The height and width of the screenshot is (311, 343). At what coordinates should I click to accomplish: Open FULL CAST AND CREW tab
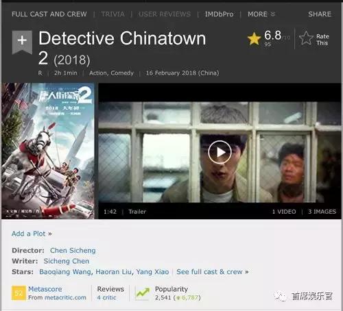point(49,14)
